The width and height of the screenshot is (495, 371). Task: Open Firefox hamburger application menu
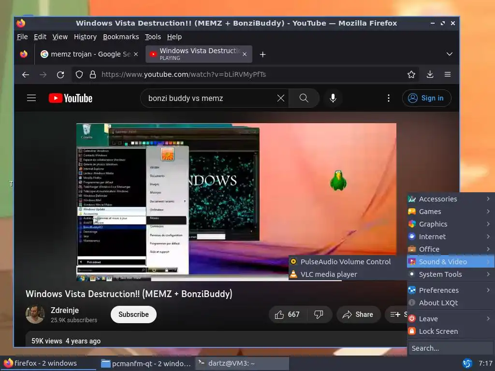click(x=447, y=74)
